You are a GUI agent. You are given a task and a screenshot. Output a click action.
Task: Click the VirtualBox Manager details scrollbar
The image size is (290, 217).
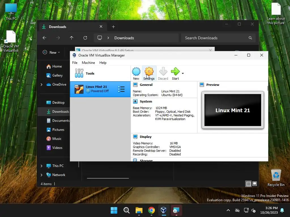pos(267,88)
